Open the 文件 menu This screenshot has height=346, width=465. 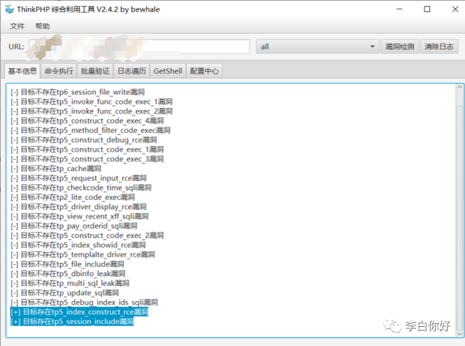coord(17,26)
